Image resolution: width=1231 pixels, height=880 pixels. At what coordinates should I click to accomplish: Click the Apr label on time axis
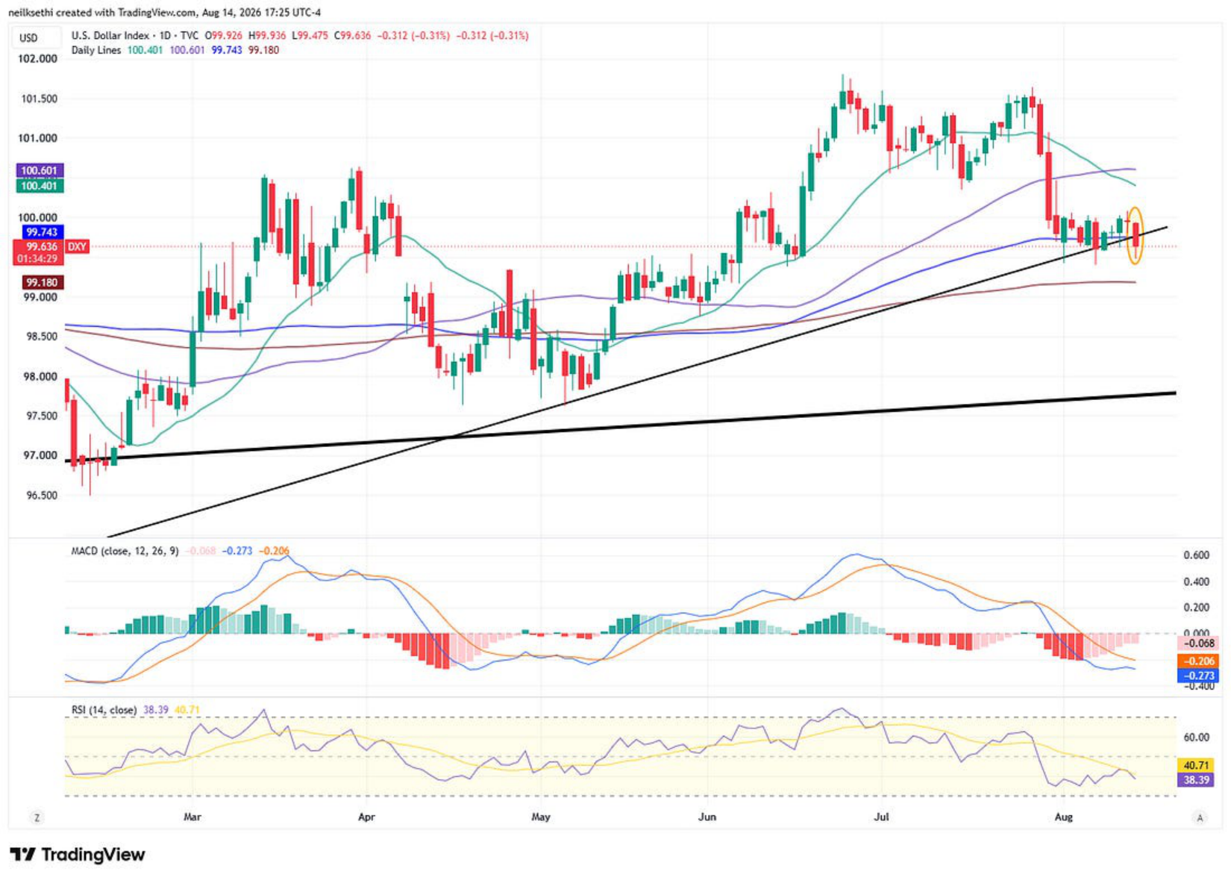[x=366, y=817]
